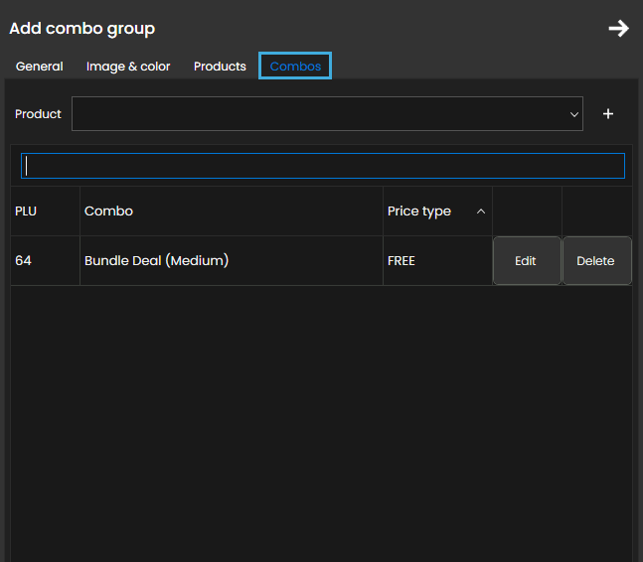
Task: Click the Price type column header
Action: pyautogui.click(x=419, y=211)
